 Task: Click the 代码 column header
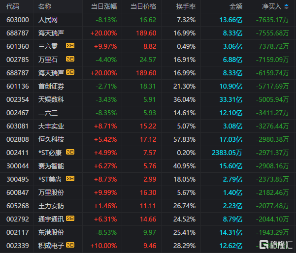(13, 6)
